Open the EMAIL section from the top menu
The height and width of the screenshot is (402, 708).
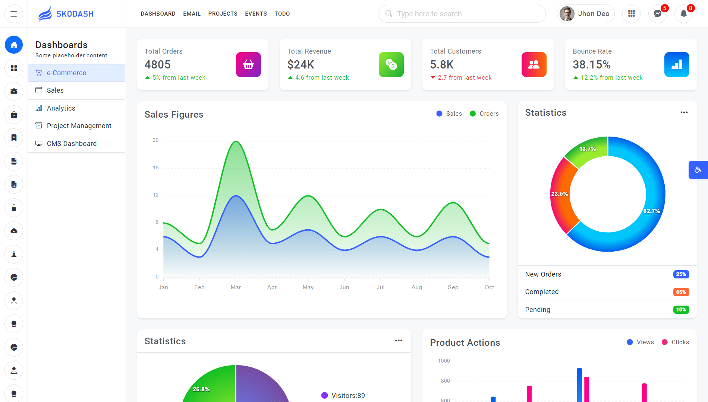pos(192,14)
